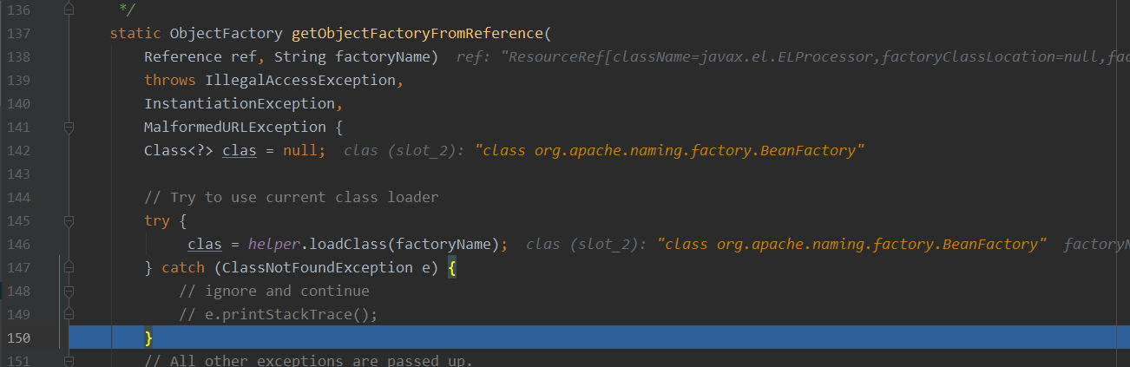Image resolution: width=1130 pixels, height=367 pixels.
Task: Click the static keyword on line 137
Action: pos(135,34)
